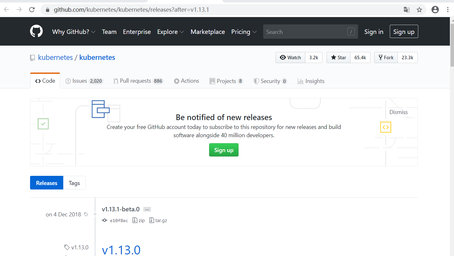Click the repository book icon beside kubernetes
Image resolution: width=454 pixels, height=256 pixels.
pyautogui.click(x=32, y=58)
